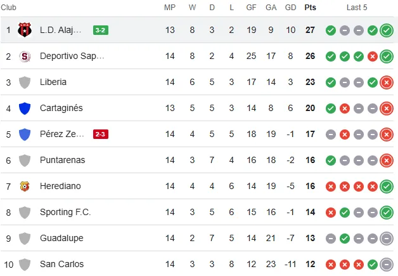Click Herediano's most recent win icon
This screenshot has width=398, height=276.
(x=387, y=186)
